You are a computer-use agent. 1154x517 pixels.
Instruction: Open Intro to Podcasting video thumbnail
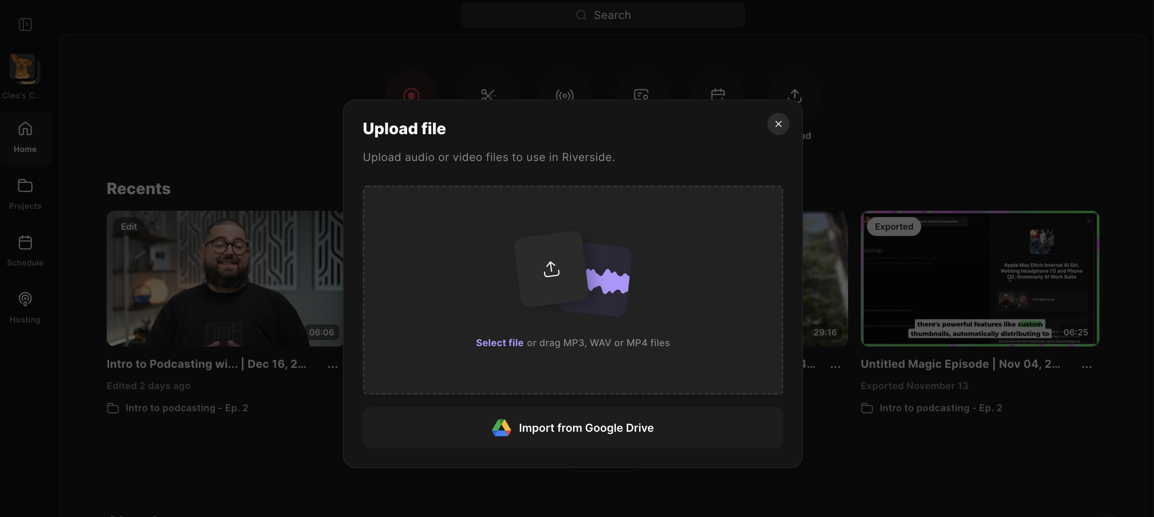click(225, 278)
